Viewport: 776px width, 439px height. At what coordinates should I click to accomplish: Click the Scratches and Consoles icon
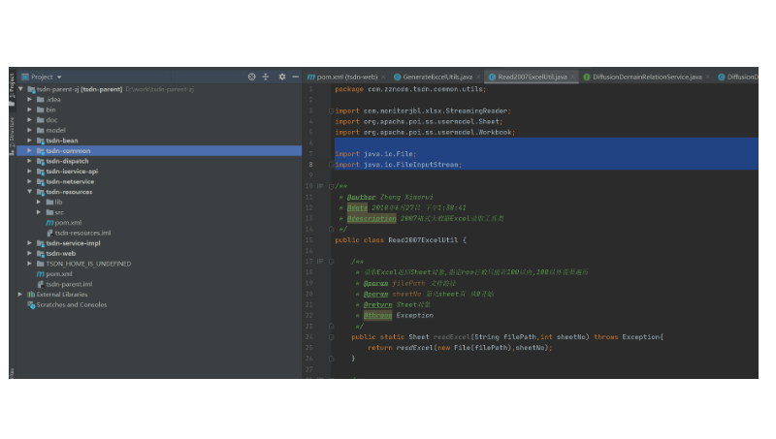tap(31, 305)
